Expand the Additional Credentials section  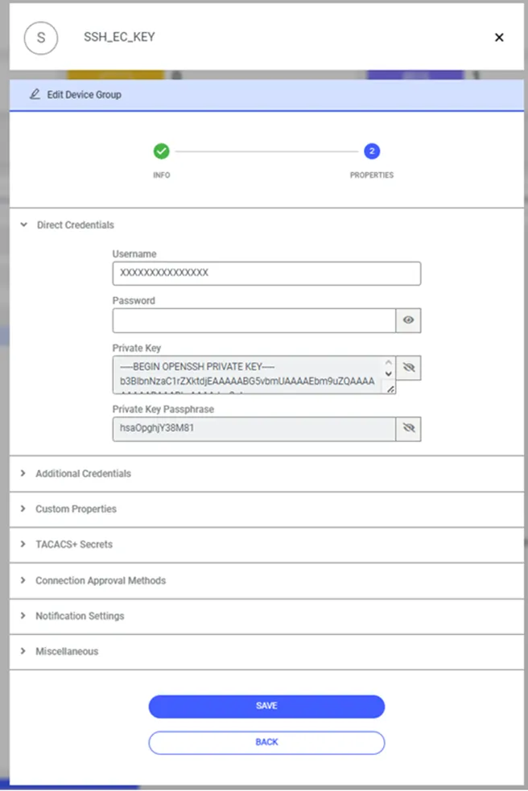tap(266, 474)
